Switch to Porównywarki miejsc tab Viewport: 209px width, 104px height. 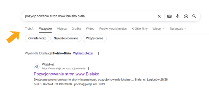[113, 29]
